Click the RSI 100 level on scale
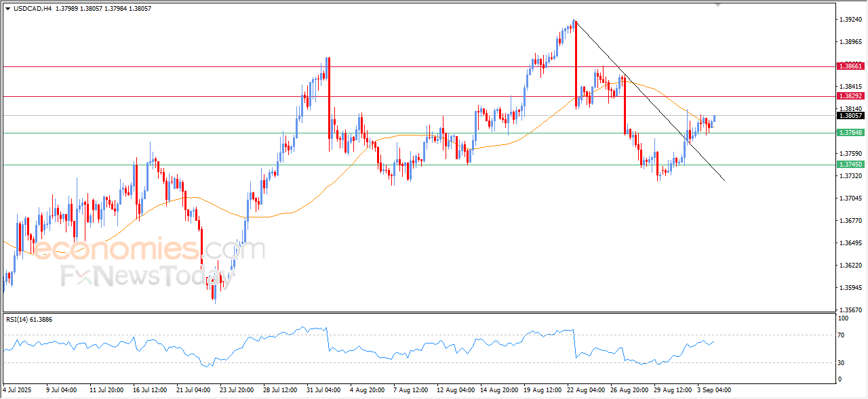 (844, 318)
